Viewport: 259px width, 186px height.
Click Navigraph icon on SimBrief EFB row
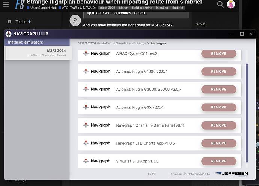pos(86,161)
